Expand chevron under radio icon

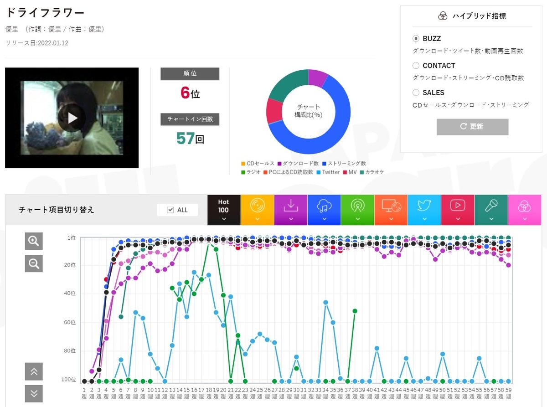357,219
